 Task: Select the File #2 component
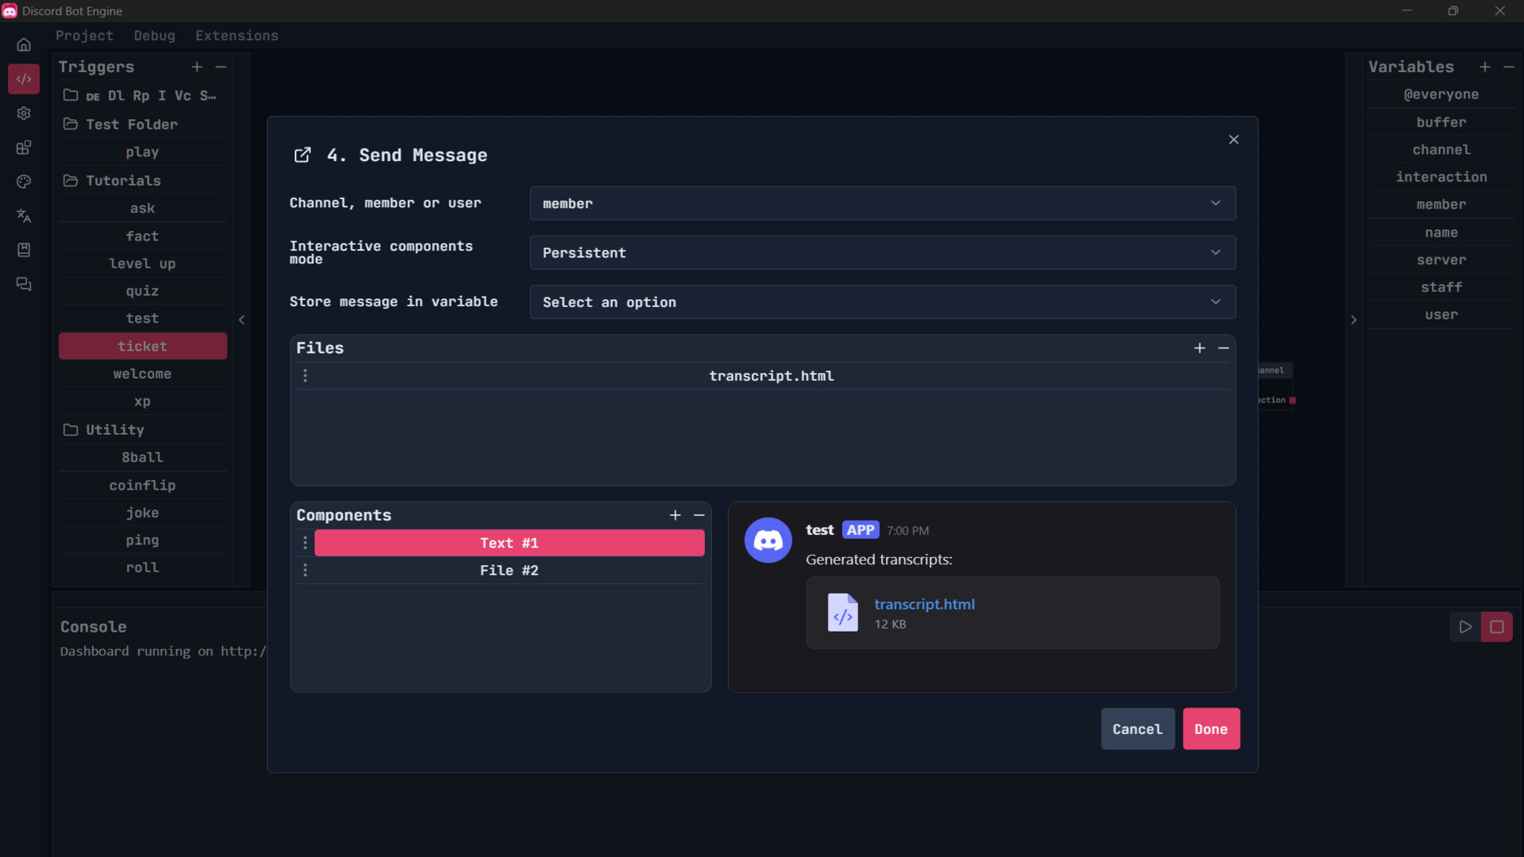[x=509, y=571]
